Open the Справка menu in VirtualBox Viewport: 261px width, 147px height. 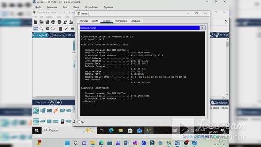tap(108, 7)
